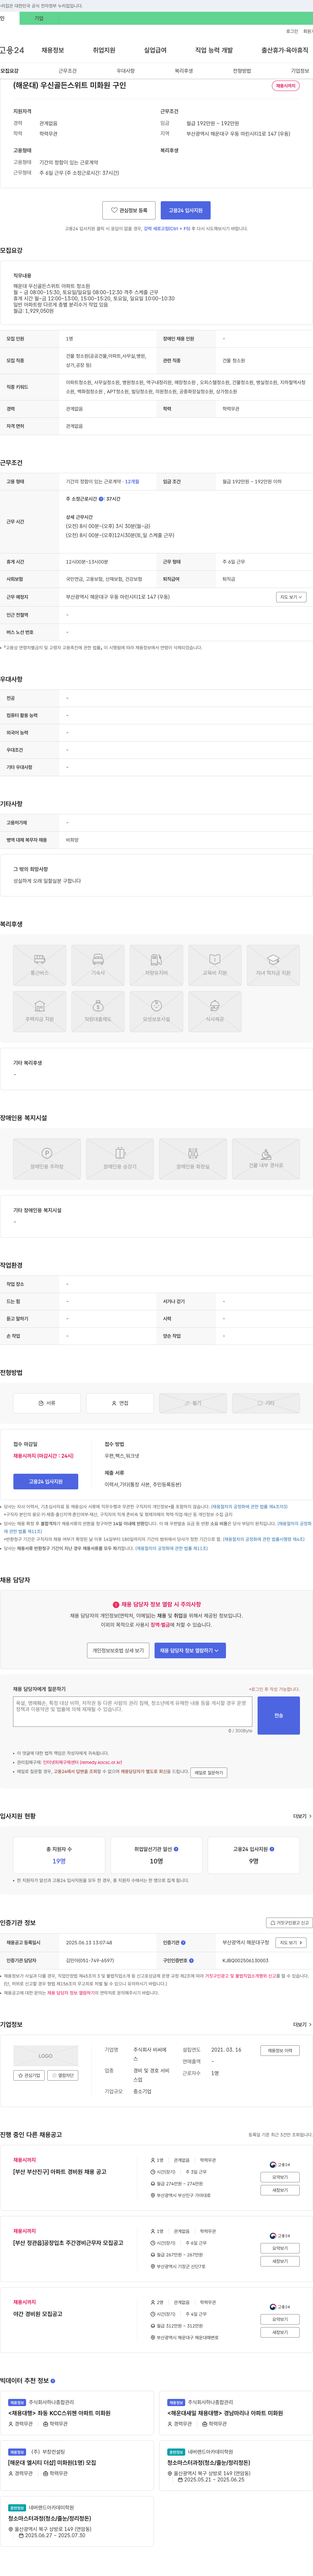This screenshot has width=313, height=2576.
Task: Switch to the 복리후생 tab
Action: pyautogui.click(x=184, y=71)
